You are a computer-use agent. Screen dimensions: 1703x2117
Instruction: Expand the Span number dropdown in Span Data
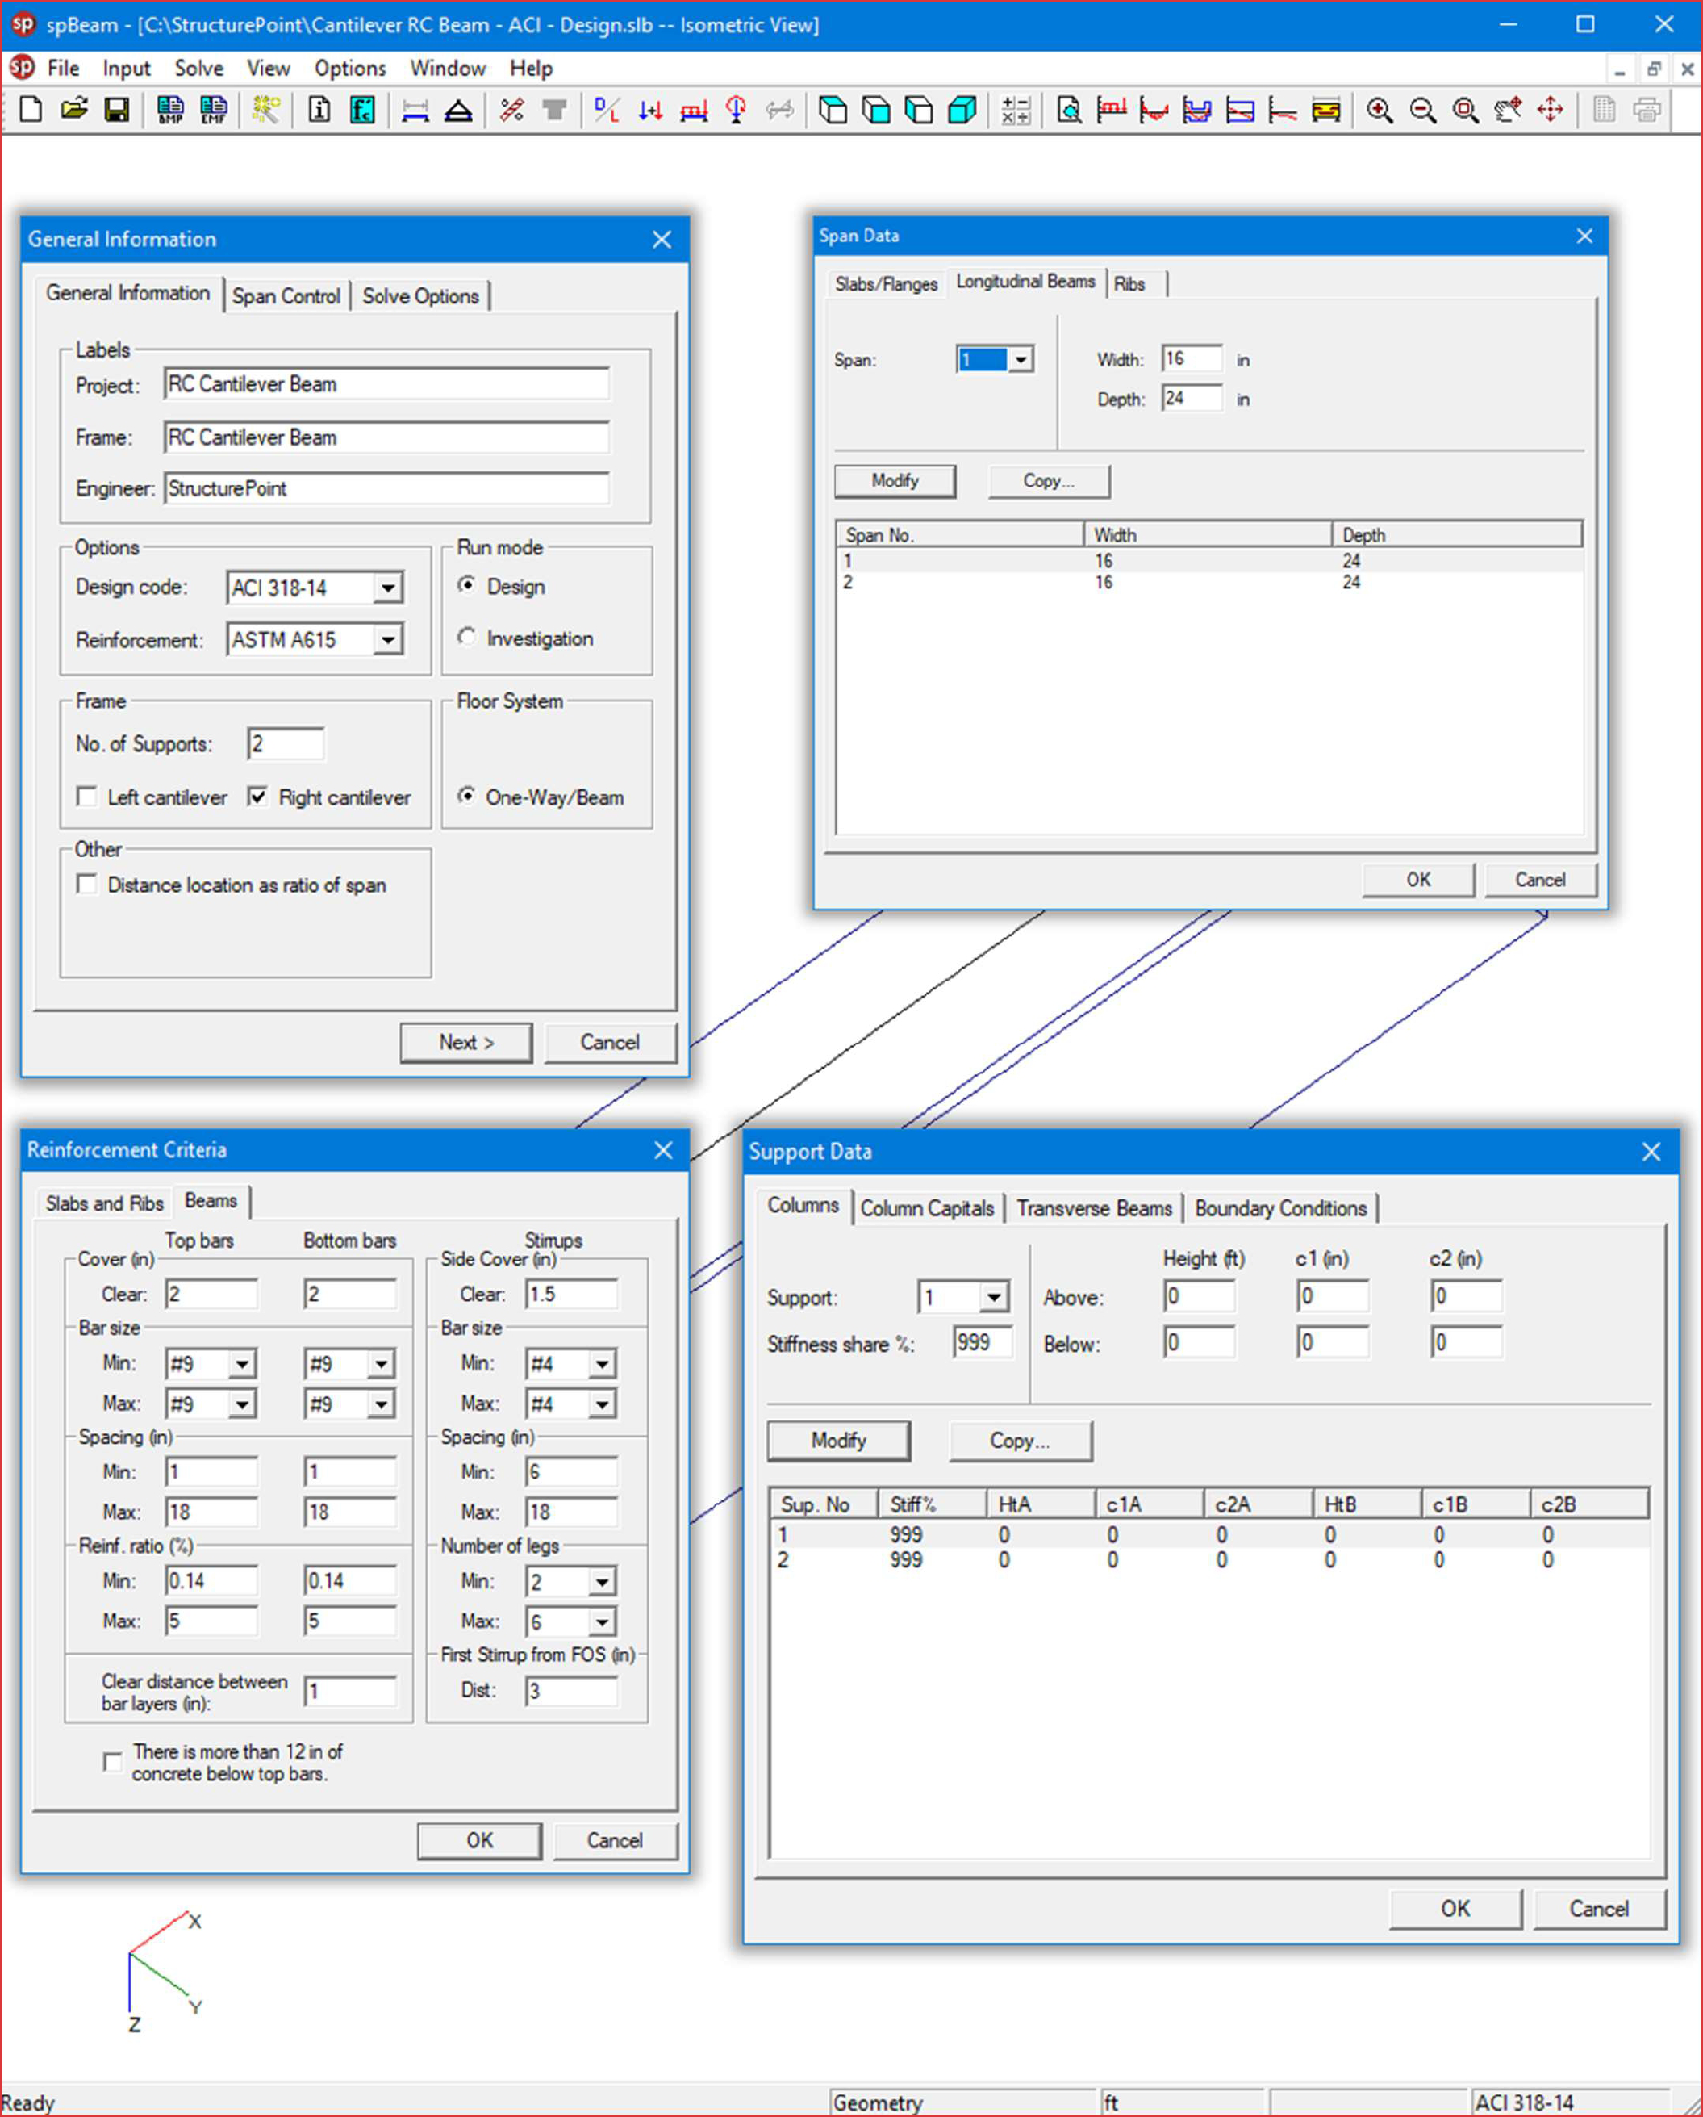(x=1021, y=359)
